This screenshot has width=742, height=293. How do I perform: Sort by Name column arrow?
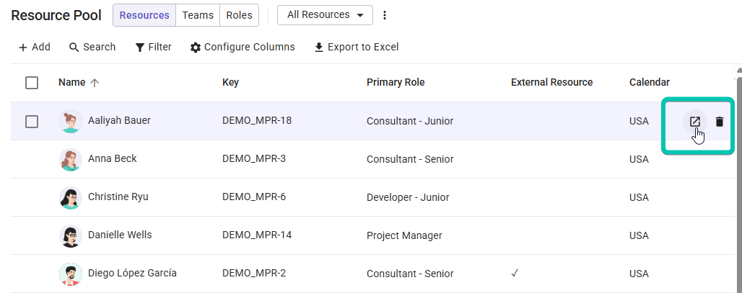95,83
